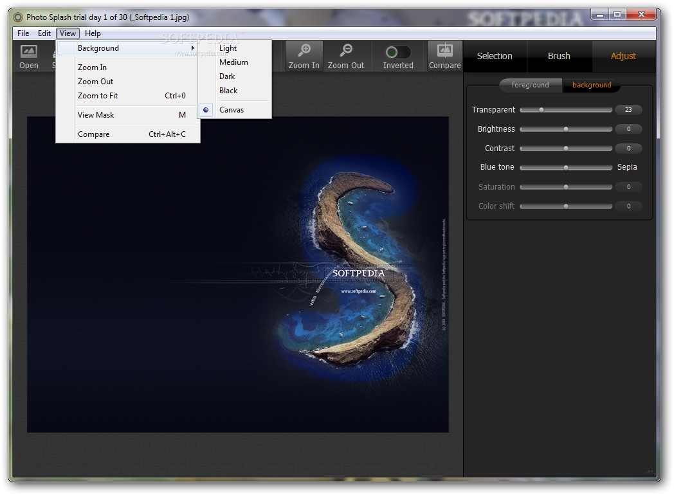
Task: Choose Dark background option
Action: tap(235, 76)
